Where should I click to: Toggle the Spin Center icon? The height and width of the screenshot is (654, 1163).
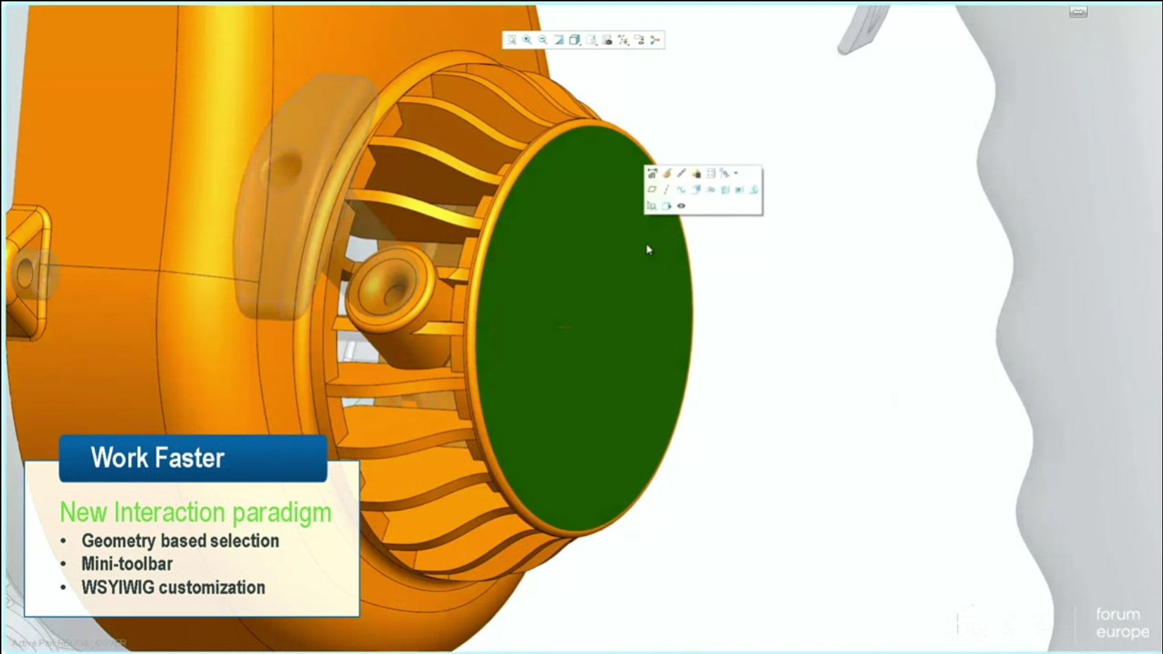point(655,40)
